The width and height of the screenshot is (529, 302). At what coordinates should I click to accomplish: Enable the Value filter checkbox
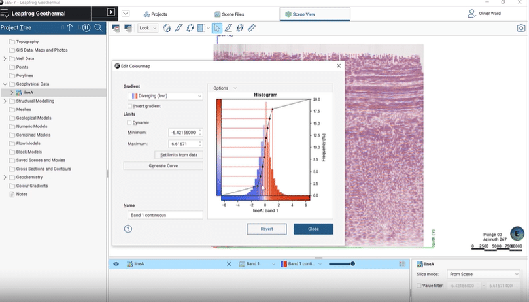click(418, 286)
